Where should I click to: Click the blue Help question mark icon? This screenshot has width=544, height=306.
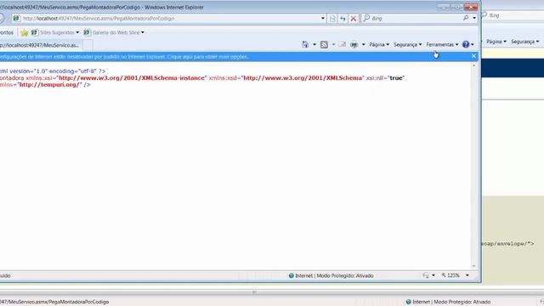(466, 44)
